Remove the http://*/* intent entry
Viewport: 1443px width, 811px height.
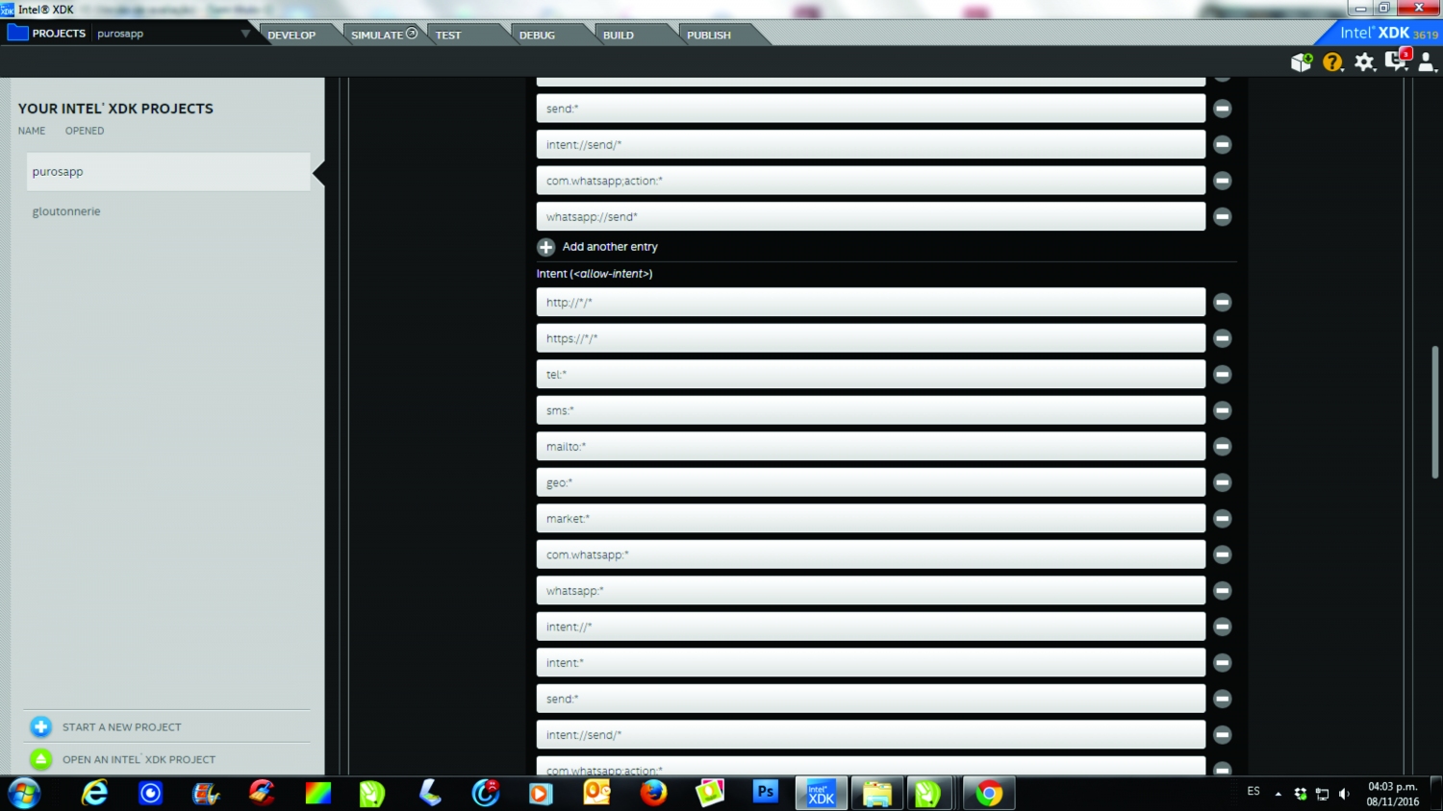click(1222, 302)
